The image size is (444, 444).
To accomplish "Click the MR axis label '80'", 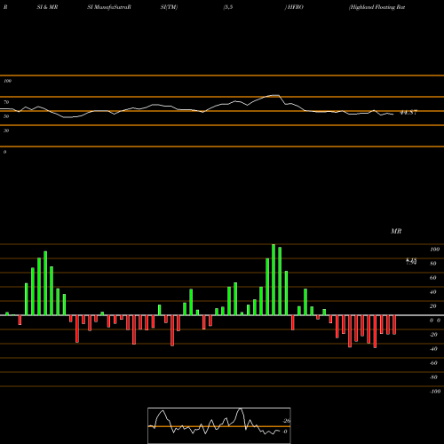I will [433, 264].
